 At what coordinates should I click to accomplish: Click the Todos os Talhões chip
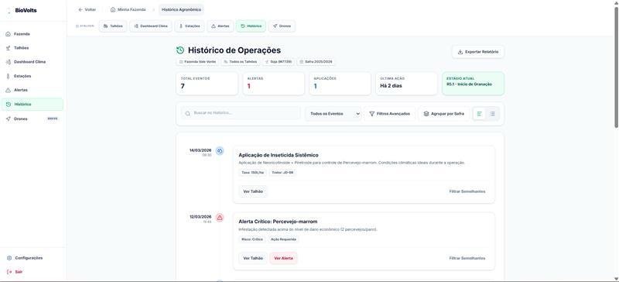pyautogui.click(x=241, y=62)
